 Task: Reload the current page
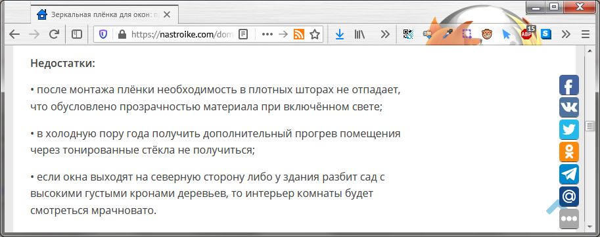55,34
